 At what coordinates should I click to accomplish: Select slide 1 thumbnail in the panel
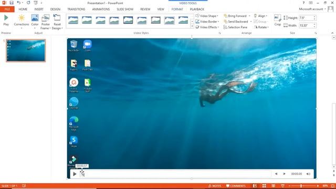pyautogui.click(x=26, y=50)
